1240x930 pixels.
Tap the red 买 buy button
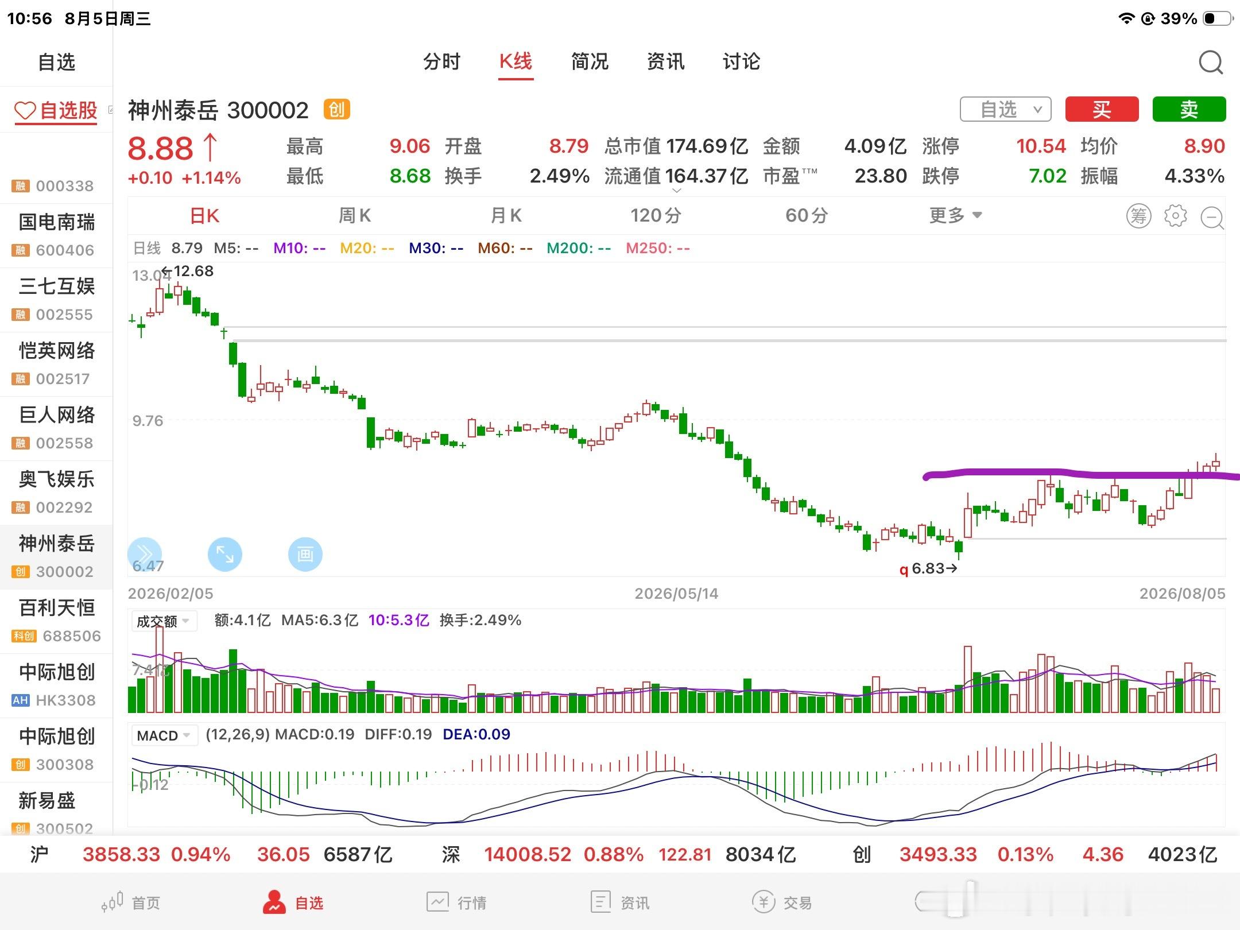[1102, 109]
